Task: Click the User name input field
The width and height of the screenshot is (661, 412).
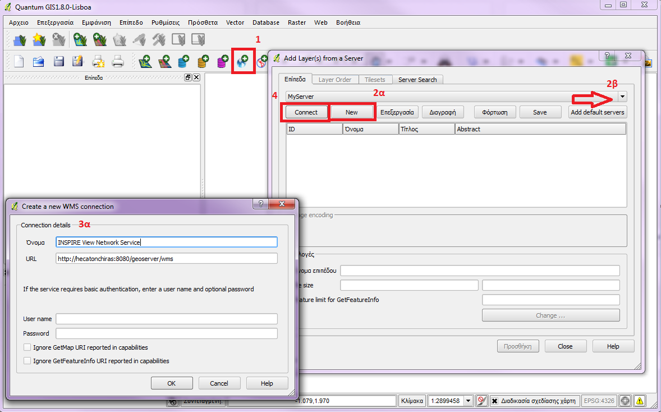Action: click(167, 319)
